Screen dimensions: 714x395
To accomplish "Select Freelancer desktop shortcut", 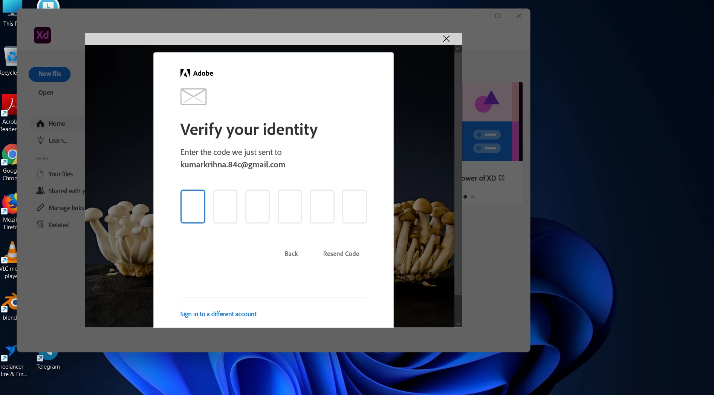I will 14,360.
